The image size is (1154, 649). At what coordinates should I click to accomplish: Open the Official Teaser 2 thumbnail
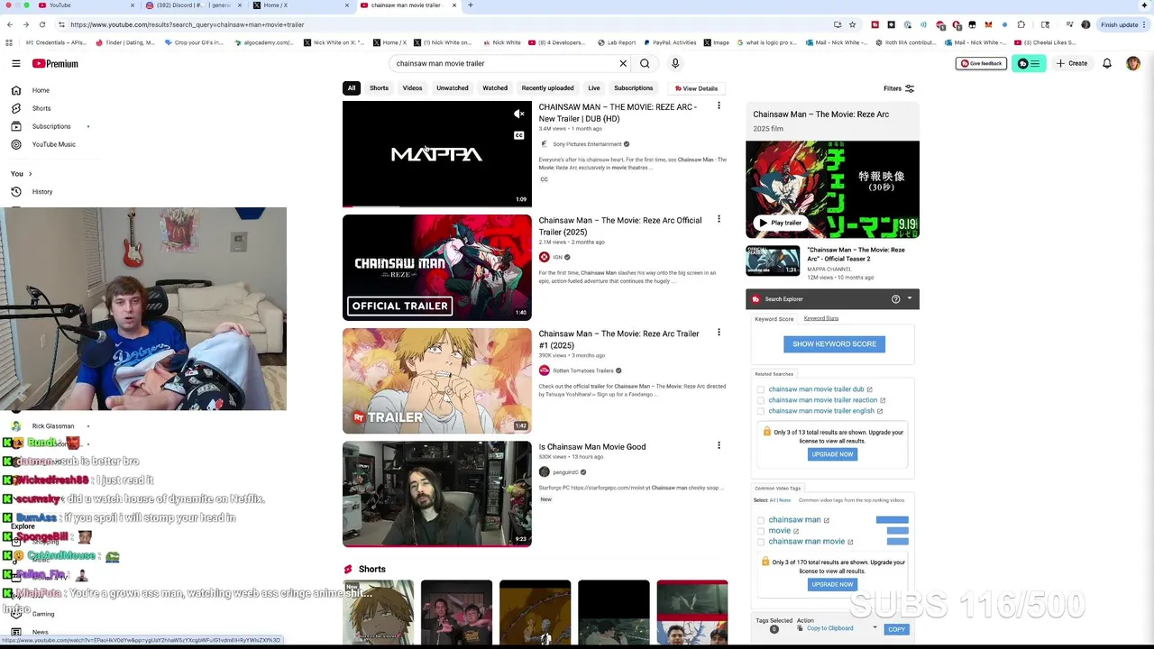(773, 261)
